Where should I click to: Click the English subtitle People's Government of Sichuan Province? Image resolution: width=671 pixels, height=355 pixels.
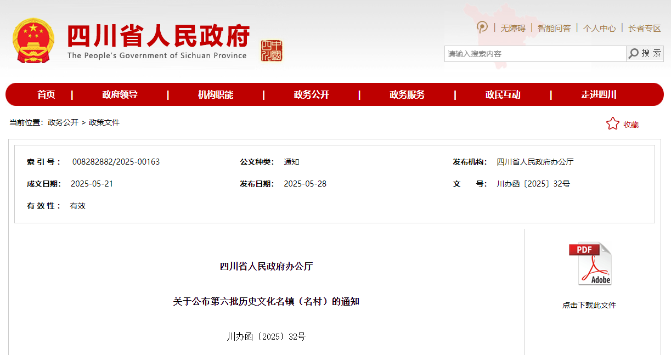[157, 55]
